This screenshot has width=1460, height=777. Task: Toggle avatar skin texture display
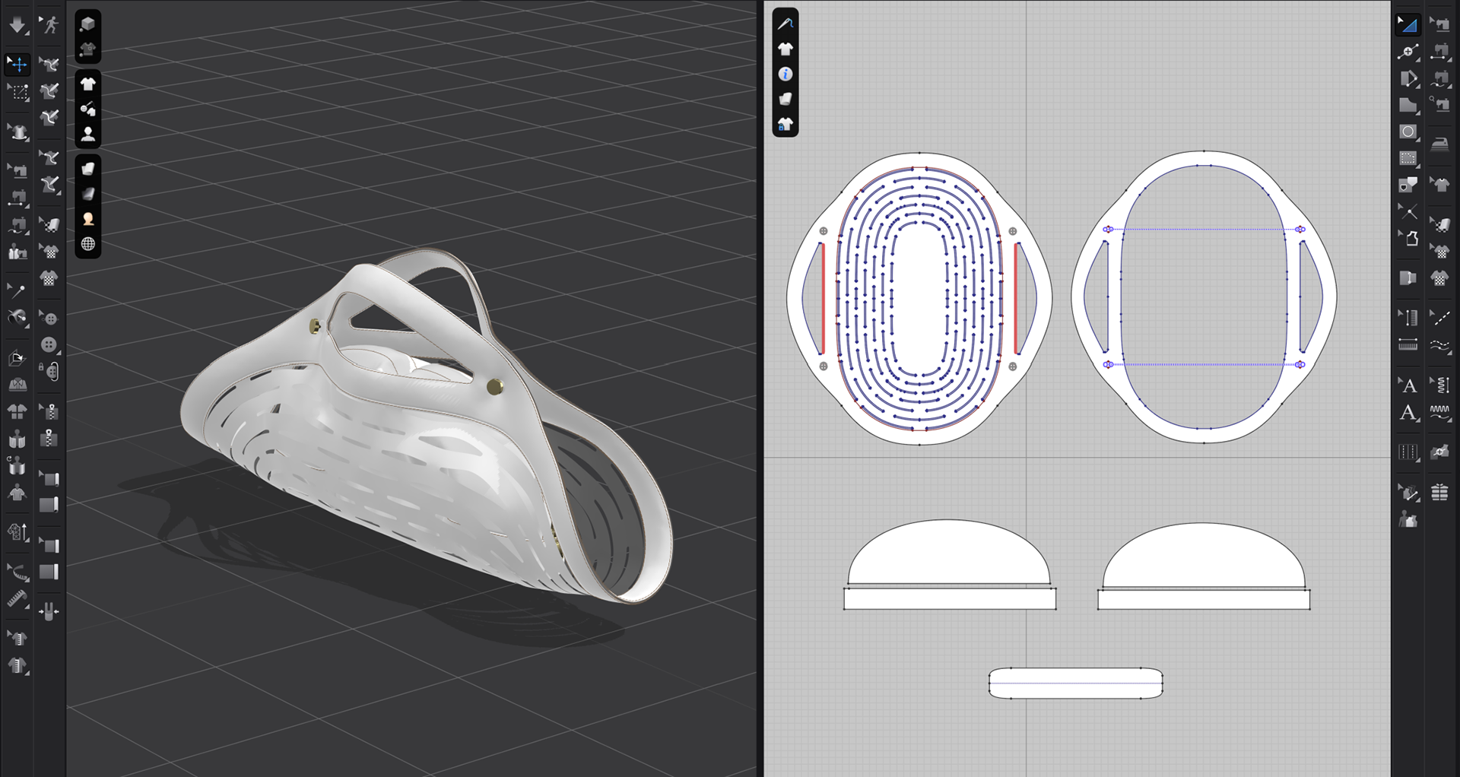point(88,219)
